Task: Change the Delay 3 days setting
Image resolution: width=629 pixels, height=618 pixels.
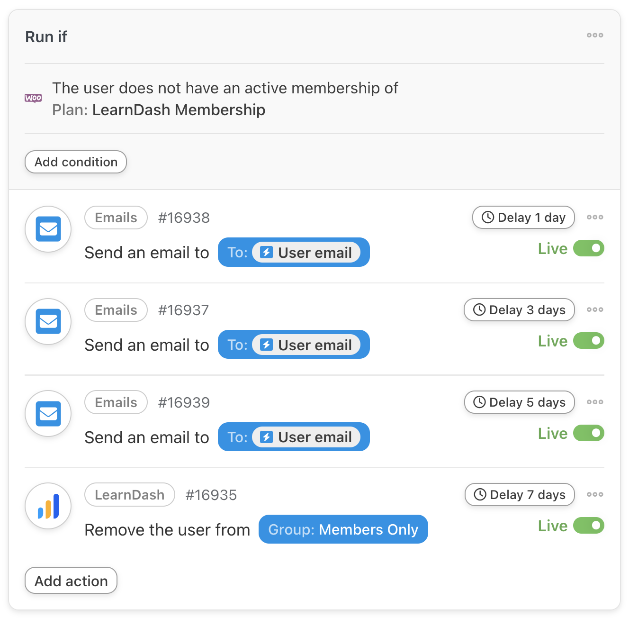Action: [x=519, y=310]
